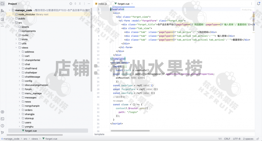This screenshot has width=262, height=141.
Task: Open the Git tool window icon
Action: click(3, 133)
